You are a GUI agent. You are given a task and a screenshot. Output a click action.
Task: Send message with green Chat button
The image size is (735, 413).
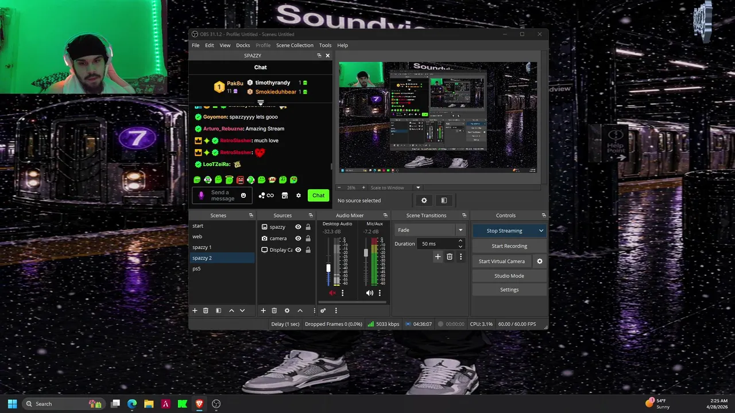[x=318, y=196]
